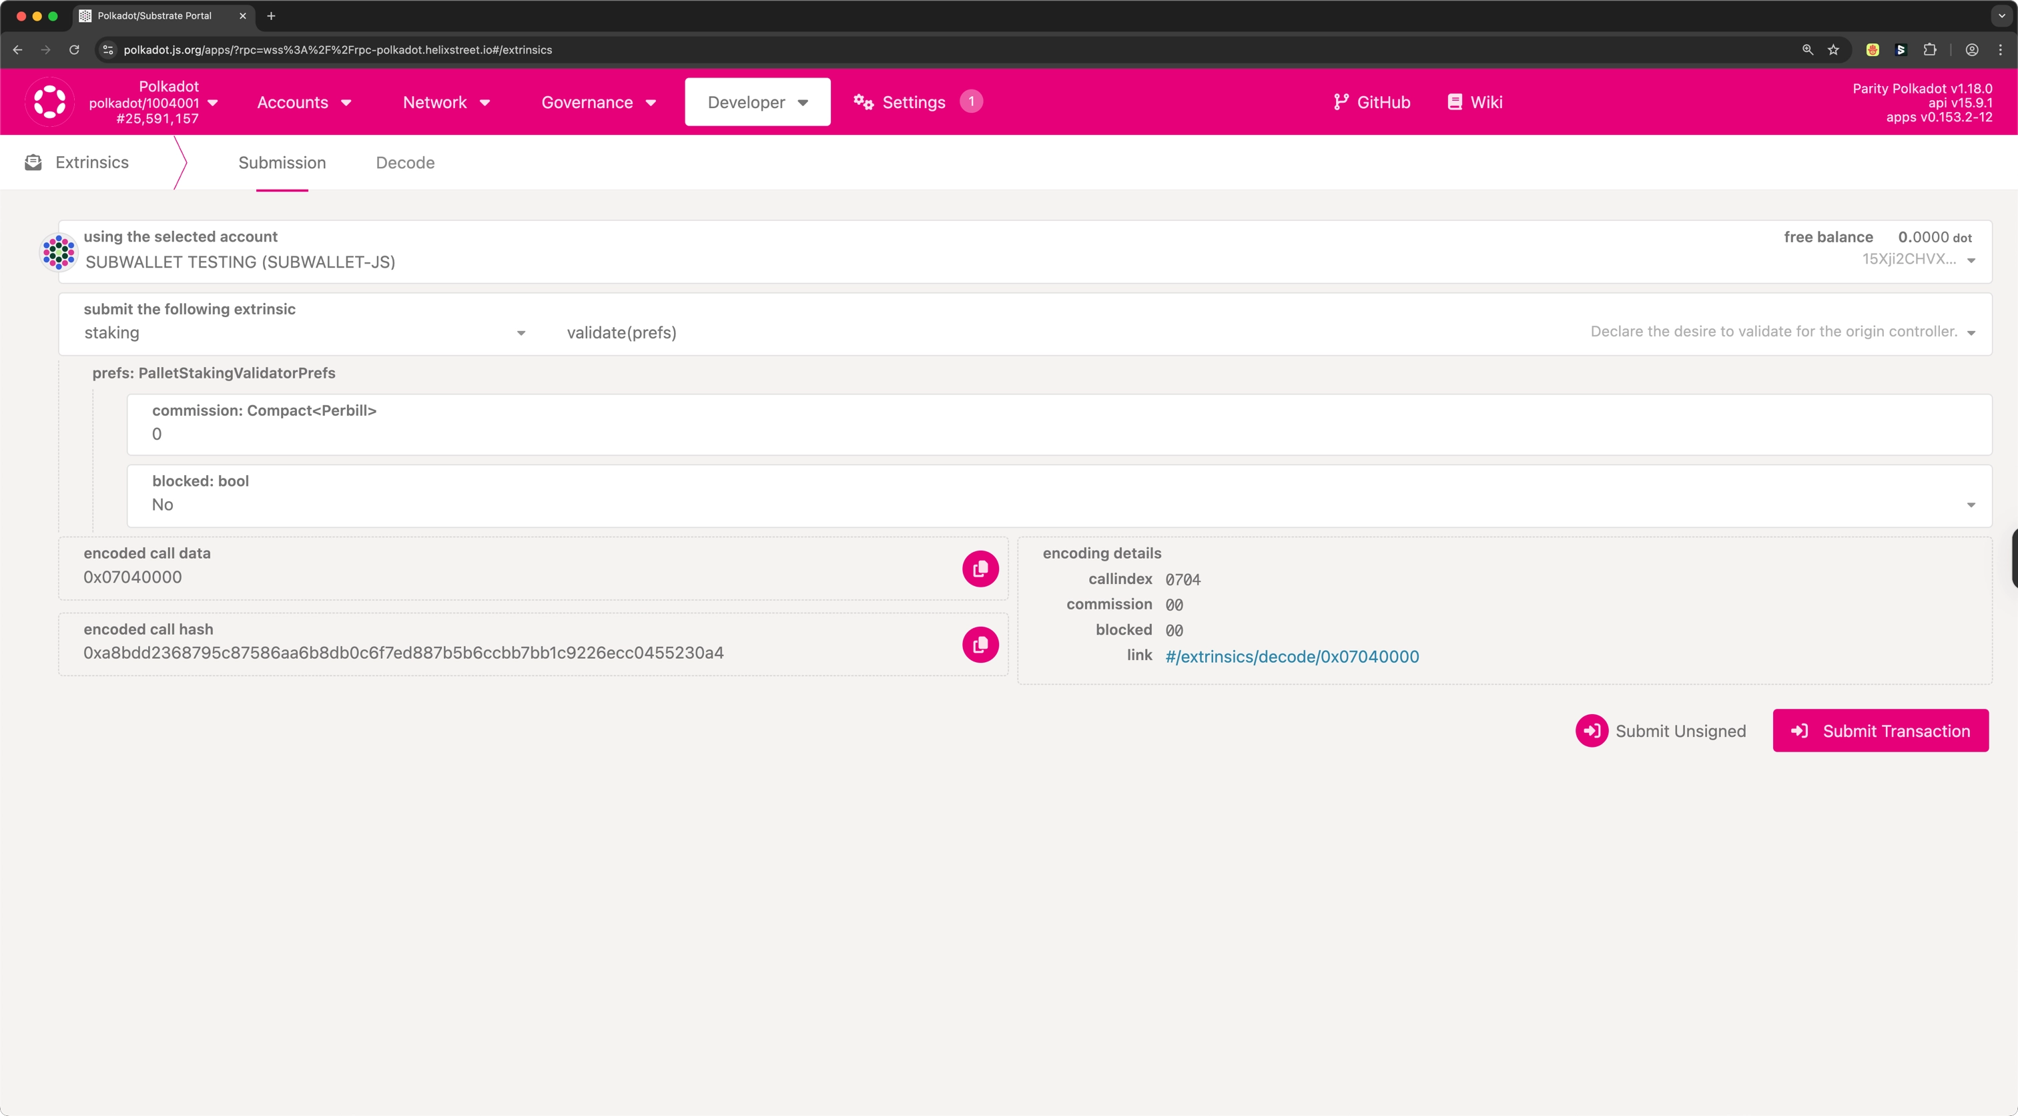Click the Extrinsics section heading
The width and height of the screenshot is (2018, 1116).
coord(91,162)
